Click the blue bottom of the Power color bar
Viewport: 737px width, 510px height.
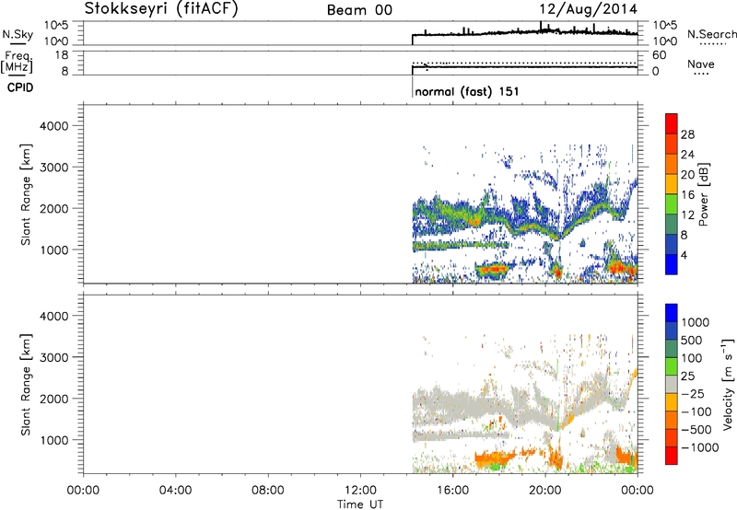tap(672, 264)
